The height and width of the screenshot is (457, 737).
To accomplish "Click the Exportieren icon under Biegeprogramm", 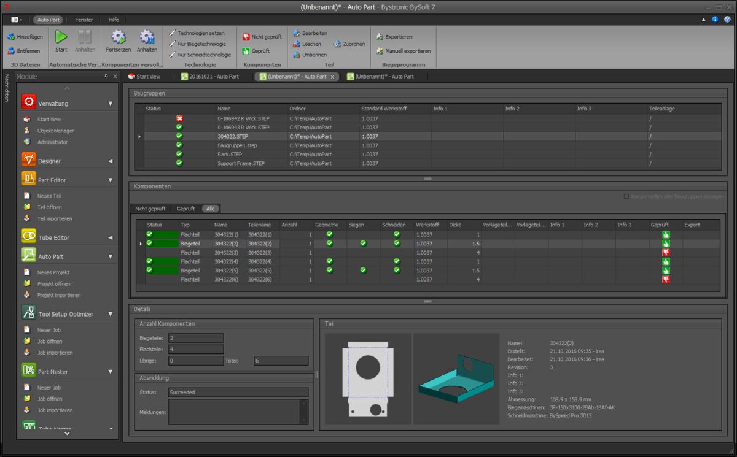I will click(380, 37).
